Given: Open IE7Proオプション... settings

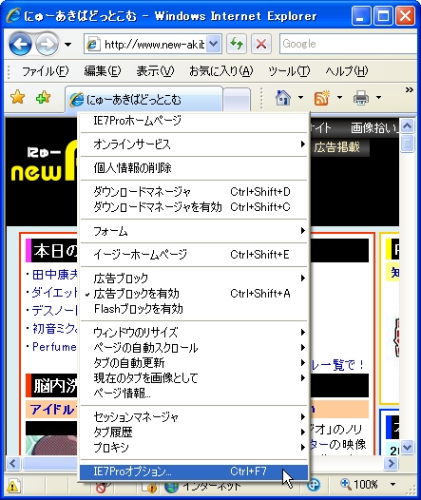Looking at the screenshot, I should coord(194,471).
